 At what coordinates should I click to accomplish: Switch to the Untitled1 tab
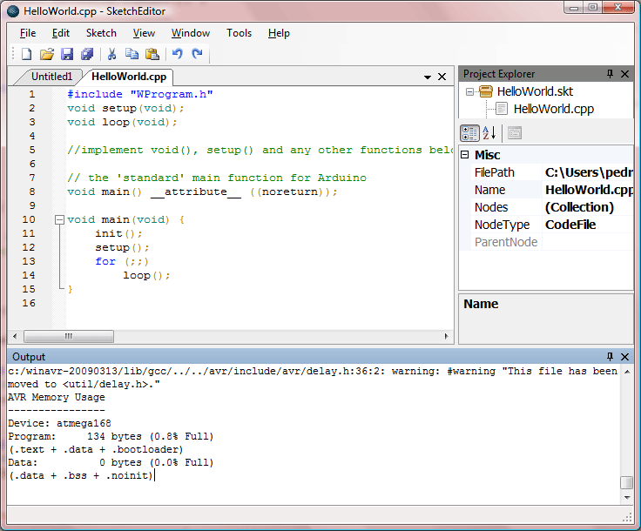click(x=51, y=77)
